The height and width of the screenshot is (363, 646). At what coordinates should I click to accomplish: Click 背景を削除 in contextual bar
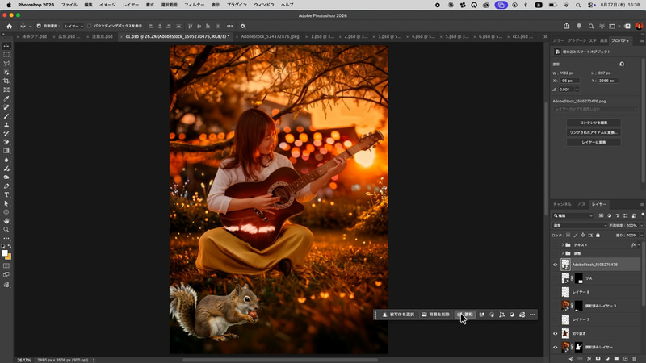point(435,315)
